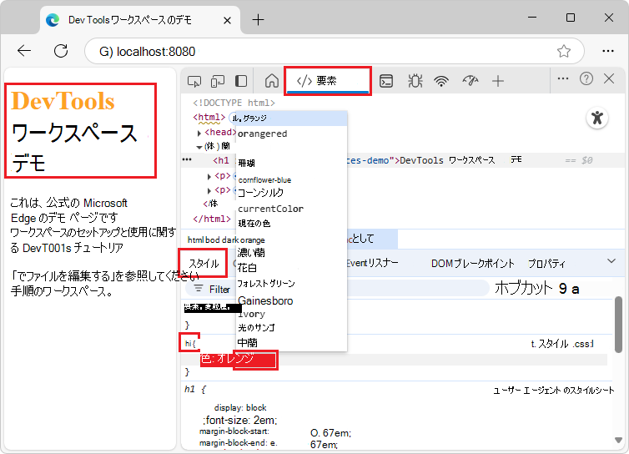Select the html tag in DOM tree
The image size is (629, 454).
pos(209,117)
